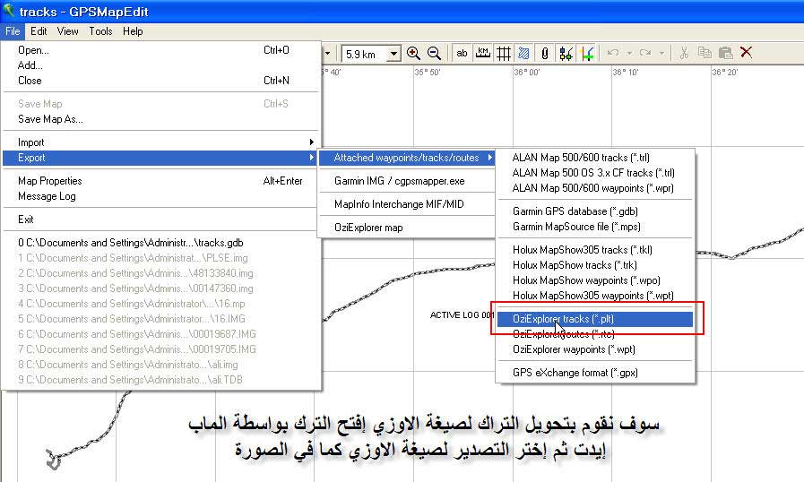Open the Undo history dropdown arrow
This screenshot has height=482, width=804.
629,54
